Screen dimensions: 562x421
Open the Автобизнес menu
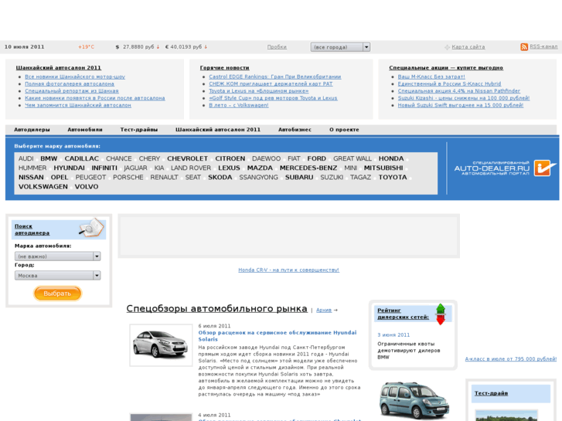pos(295,130)
